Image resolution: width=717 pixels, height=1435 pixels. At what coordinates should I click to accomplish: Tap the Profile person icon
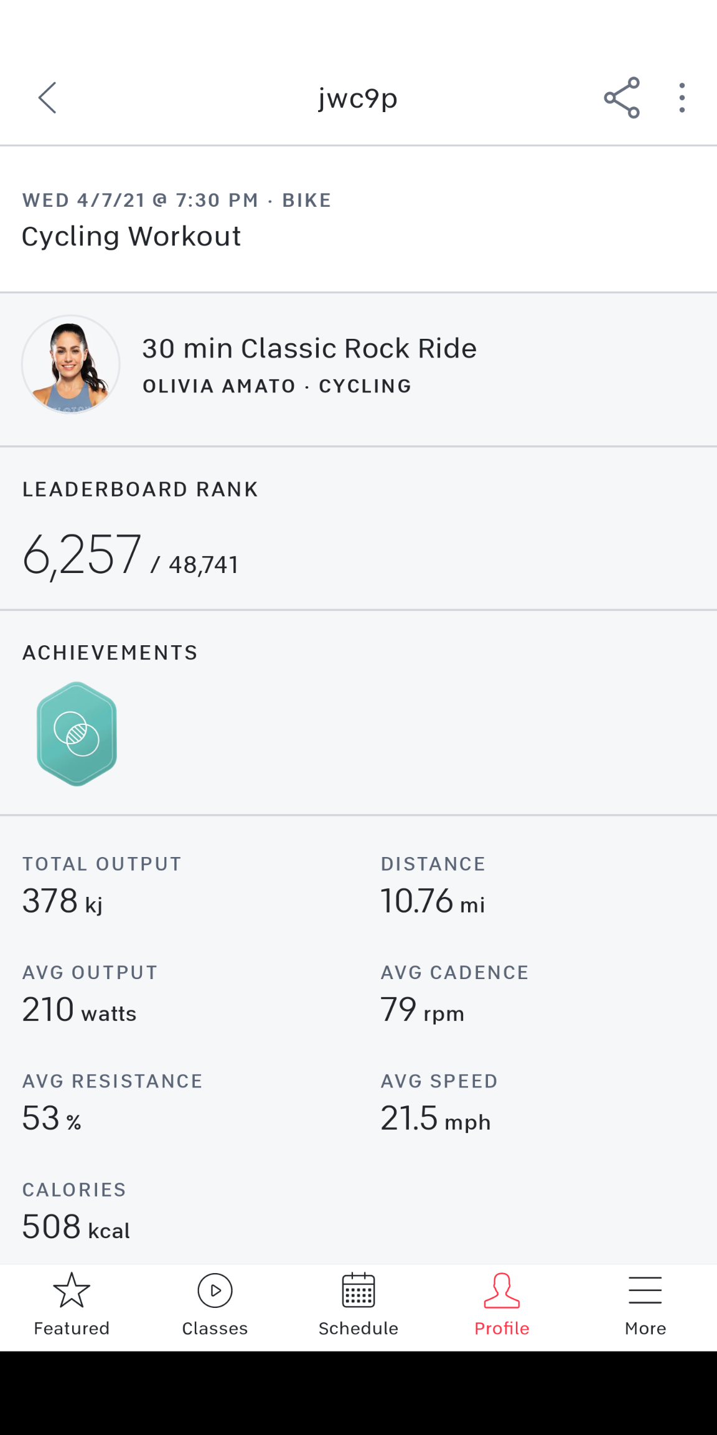(x=502, y=1290)
